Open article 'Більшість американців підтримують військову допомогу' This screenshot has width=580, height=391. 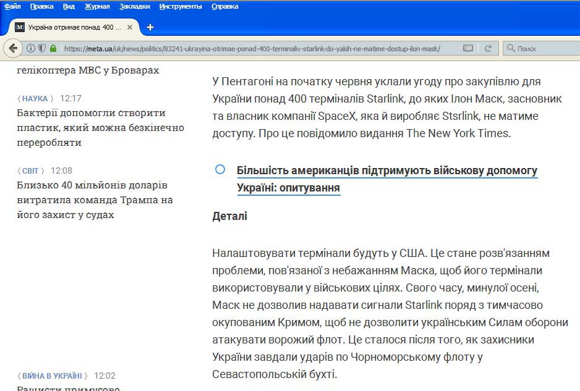387,179
